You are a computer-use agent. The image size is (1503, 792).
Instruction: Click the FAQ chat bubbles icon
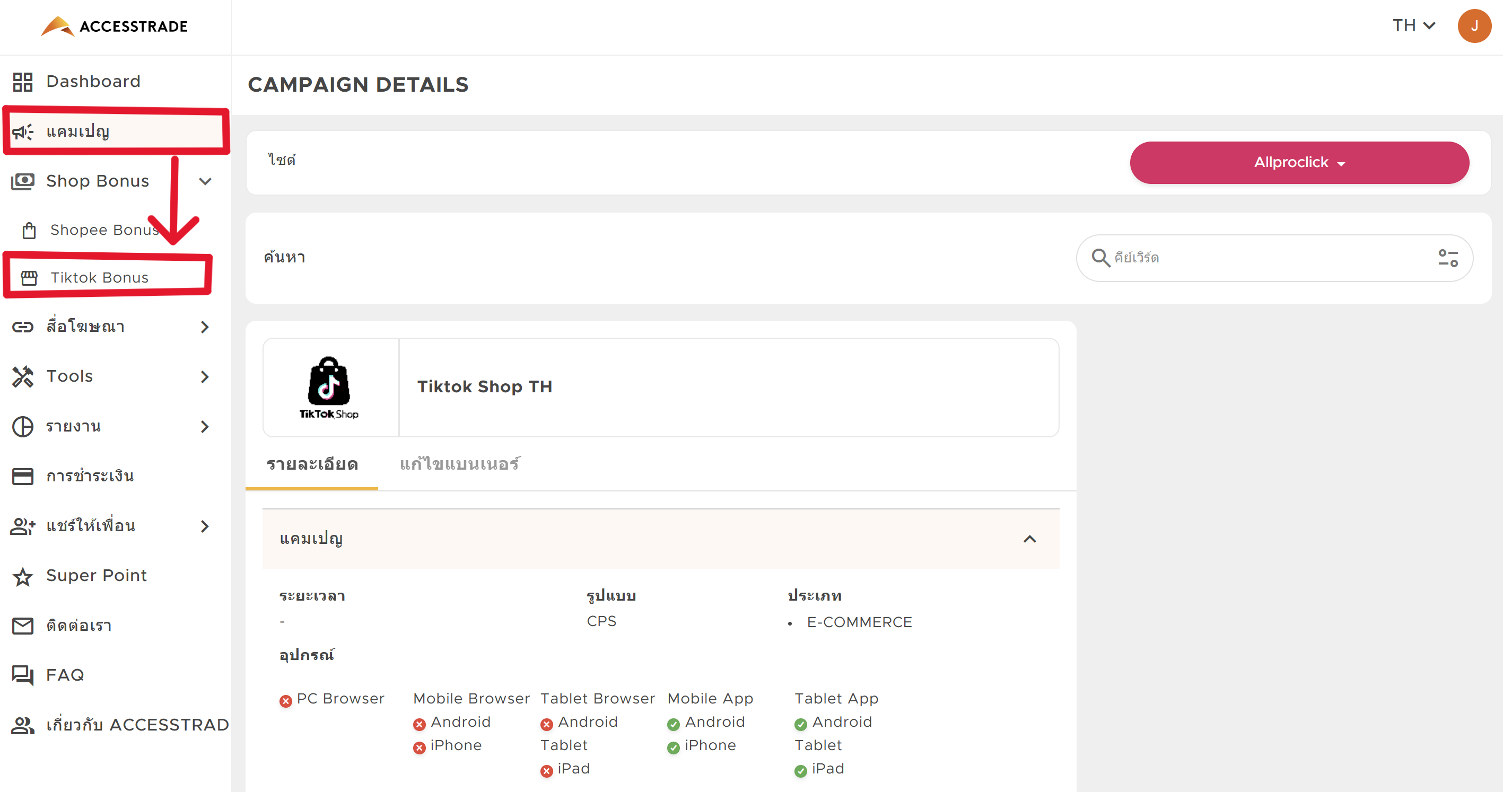[x=23, y=675]
